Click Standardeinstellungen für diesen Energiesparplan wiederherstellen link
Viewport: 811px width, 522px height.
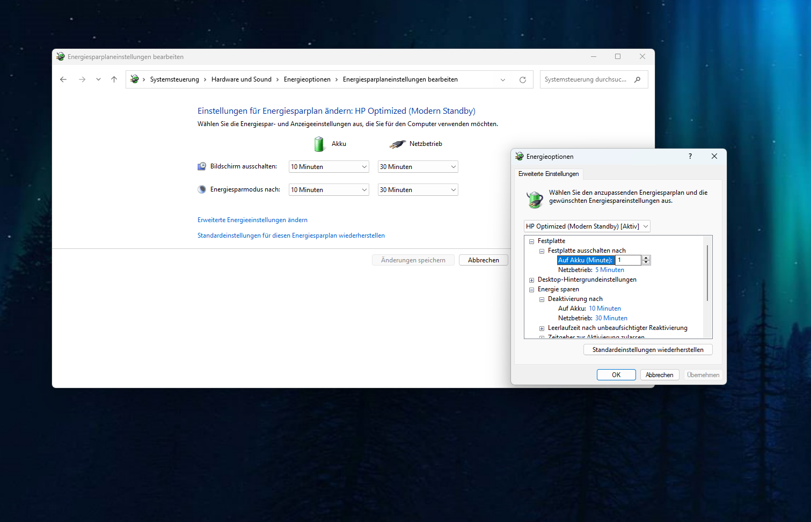pos(291,236)
